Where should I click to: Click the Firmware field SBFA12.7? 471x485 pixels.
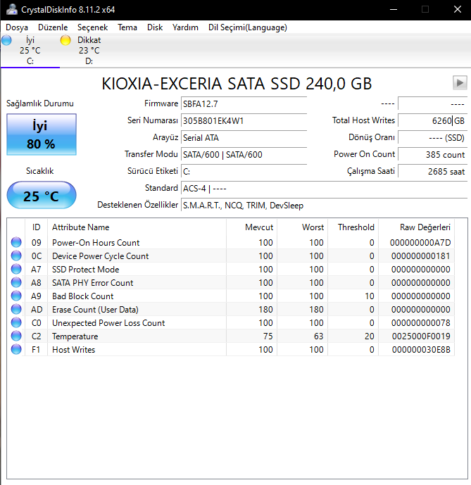(244, 103)
